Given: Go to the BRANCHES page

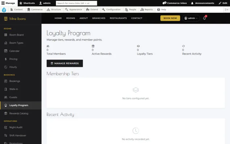Looking at the screenshot, I should pos(99,18).
